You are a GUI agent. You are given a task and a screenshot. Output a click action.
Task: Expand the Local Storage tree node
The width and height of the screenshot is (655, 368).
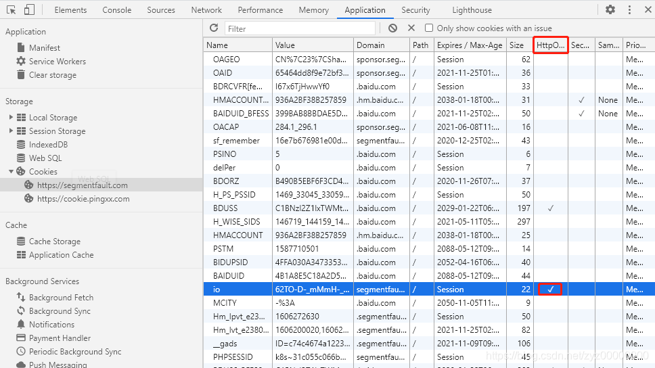(x=11, y=118)
